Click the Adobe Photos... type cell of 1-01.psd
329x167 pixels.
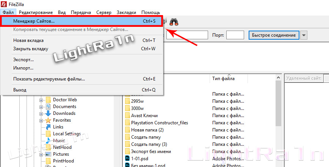(x=228, y=158)
